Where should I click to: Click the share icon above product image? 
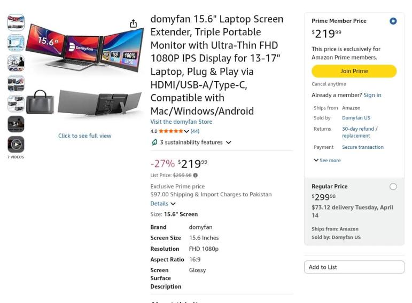133,24
